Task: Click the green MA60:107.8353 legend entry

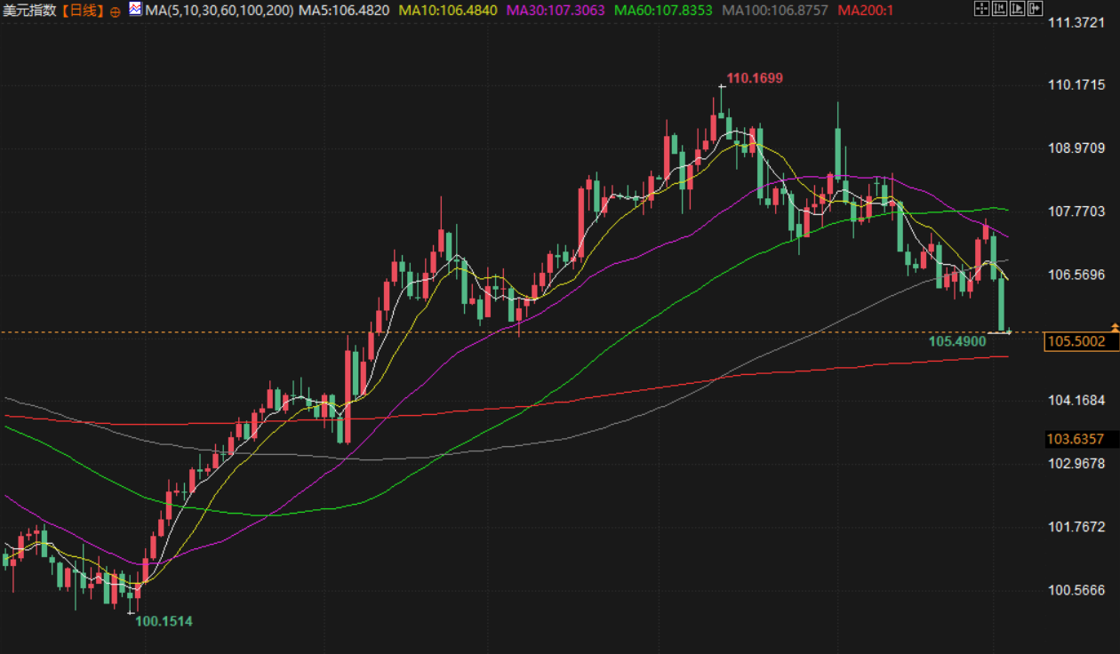Action: coord(664,11)
